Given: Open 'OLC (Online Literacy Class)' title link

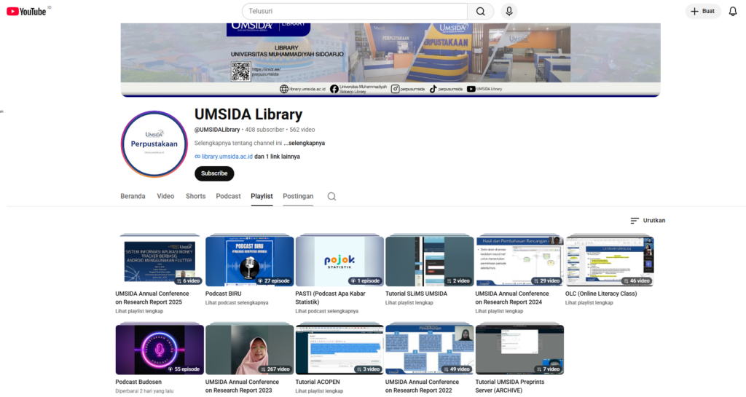Looking at the screenshot, I should pos(601,294).
